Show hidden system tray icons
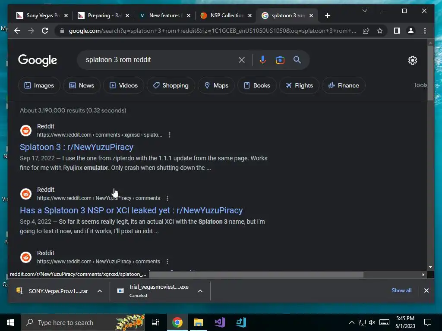442x331 pixels. [x=351, y=322]
